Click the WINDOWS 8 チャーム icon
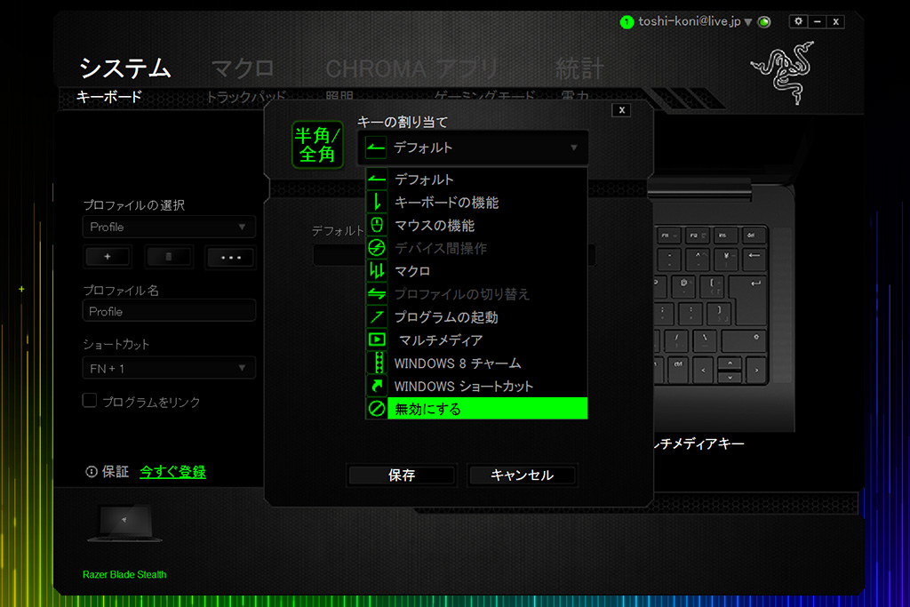The height and width of the screenshot is (607, 910). pyautogui.click(x=377, y=363)
